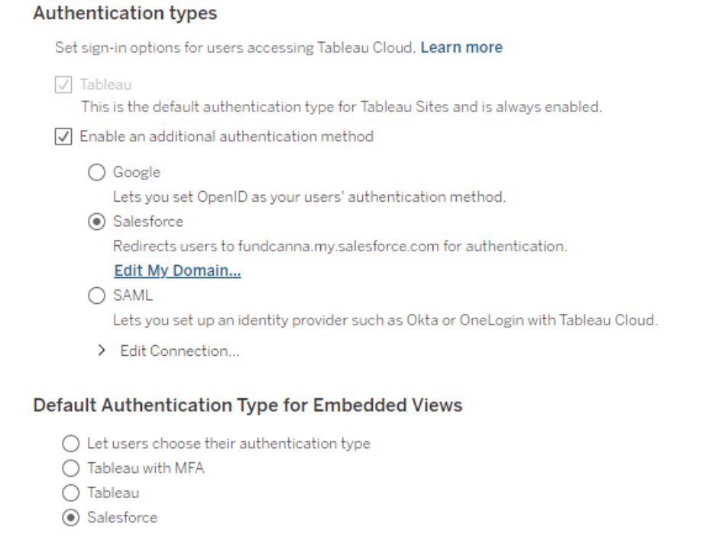Click the SAML option label text
This screenshot has height=543, width=709.
coord(133,296)
